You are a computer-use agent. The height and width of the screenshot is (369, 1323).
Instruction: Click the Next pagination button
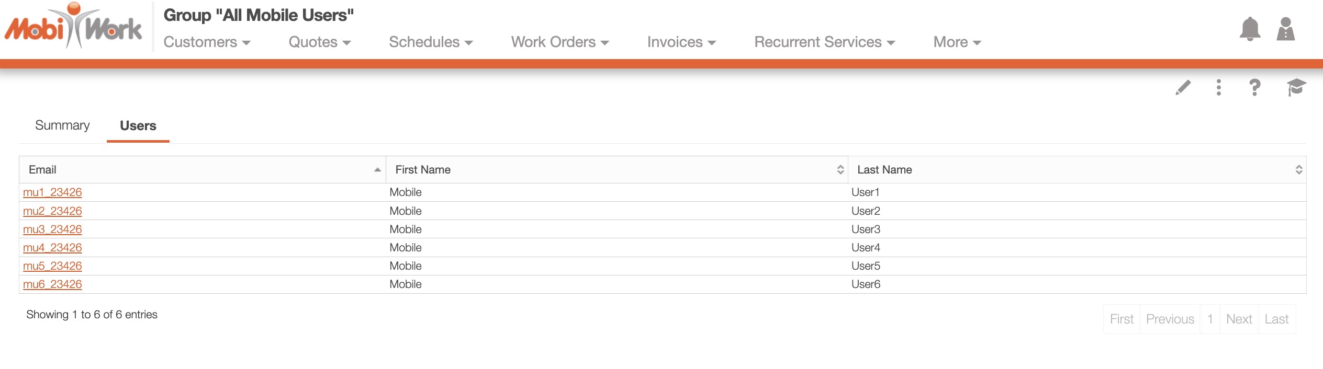pos(1239,319)
